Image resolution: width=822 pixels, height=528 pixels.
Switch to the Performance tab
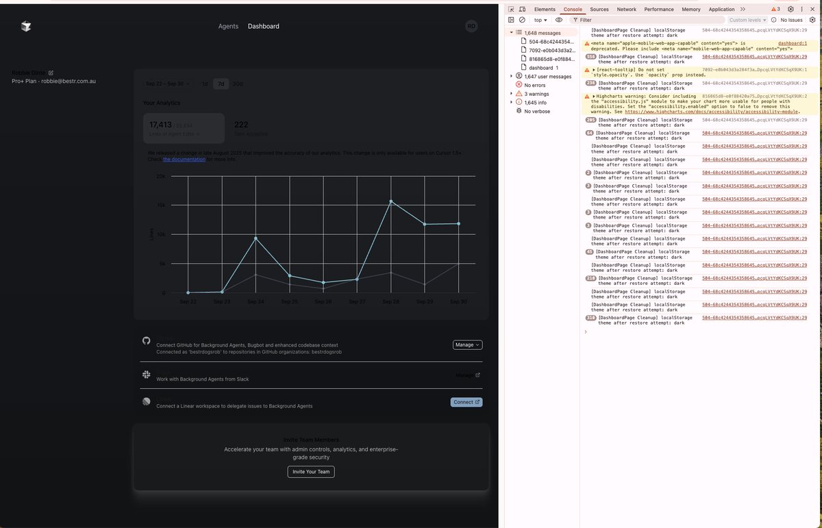pyautogui.click(x=659, y=10)
